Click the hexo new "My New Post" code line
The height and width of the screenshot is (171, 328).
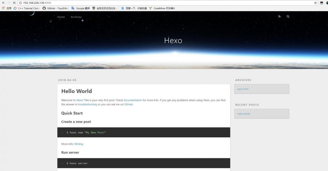86,133
